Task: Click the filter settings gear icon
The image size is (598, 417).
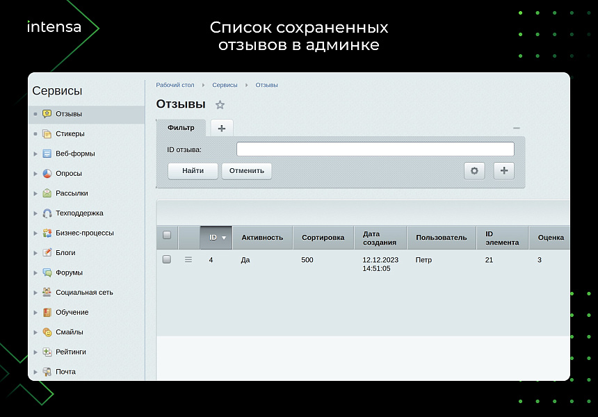Action: coord(474,170)
